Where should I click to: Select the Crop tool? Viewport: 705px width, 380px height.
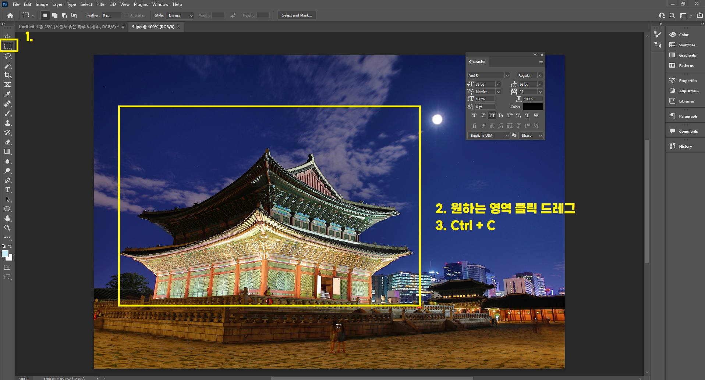click(x=7, y=75)
